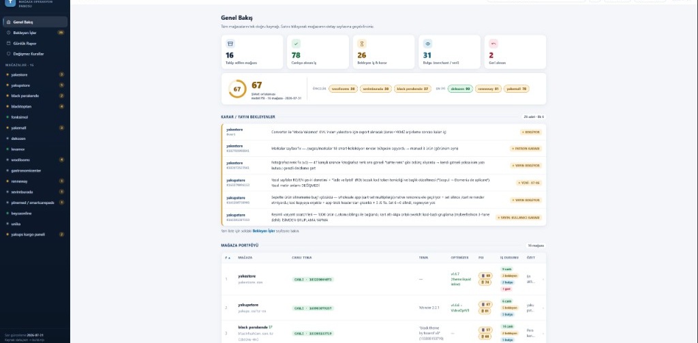Image resolution: width=698 pixels, height=343 pixels.
Task: Click the YAYIN: KULLANICI KARARI badge
Action: tap(519, 218)
